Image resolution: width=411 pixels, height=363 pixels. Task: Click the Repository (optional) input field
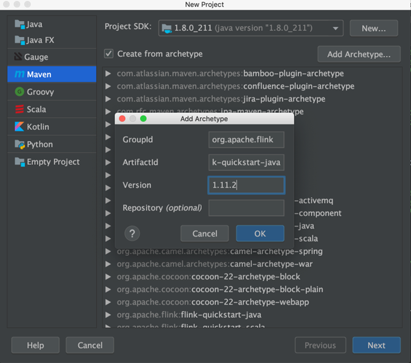pyautogui.click(x=246, y=208)
